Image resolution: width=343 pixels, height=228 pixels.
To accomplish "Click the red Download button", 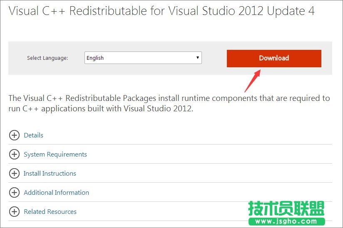I will [x=274, y=58].
